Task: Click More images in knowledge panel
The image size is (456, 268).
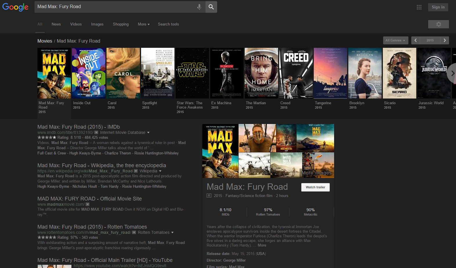Action: click(317, 173)
